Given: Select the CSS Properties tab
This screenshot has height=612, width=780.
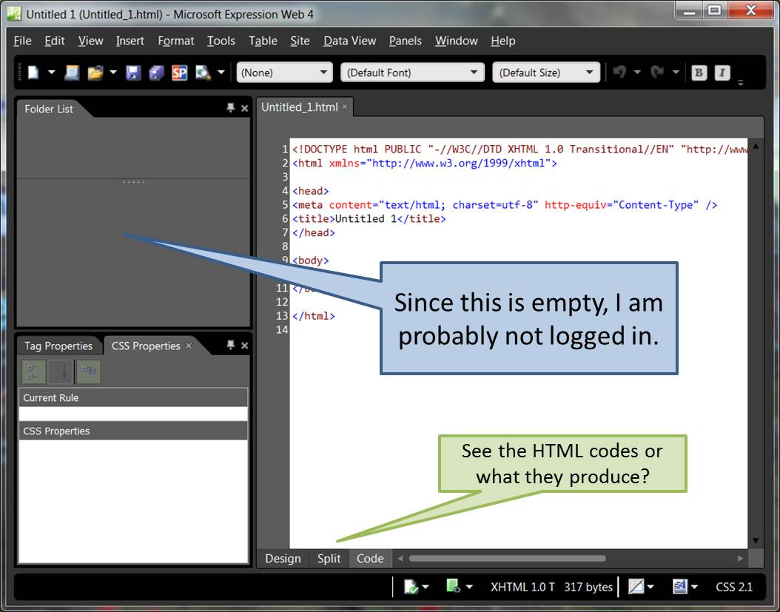Looking at the screenshot, I should tap(146, 346).
